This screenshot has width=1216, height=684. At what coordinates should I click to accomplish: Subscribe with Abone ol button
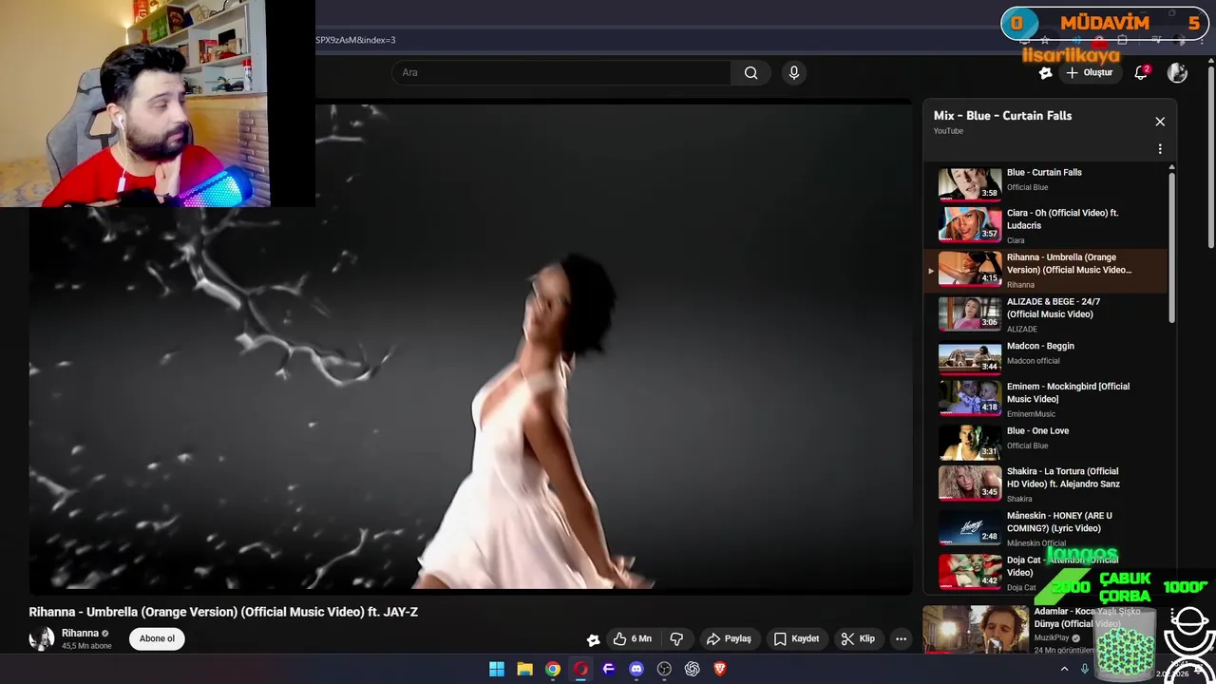[157, 638]
